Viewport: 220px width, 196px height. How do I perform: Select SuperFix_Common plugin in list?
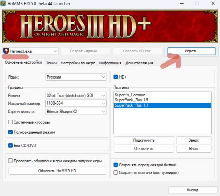coord(162,95)
